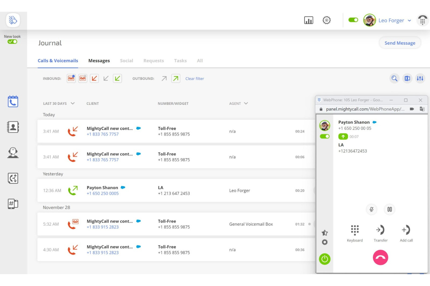Open the Transfer option in WebPhone

[x=381, y=230]
